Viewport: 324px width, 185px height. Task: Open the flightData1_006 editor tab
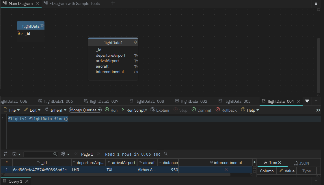click(56, 101)
